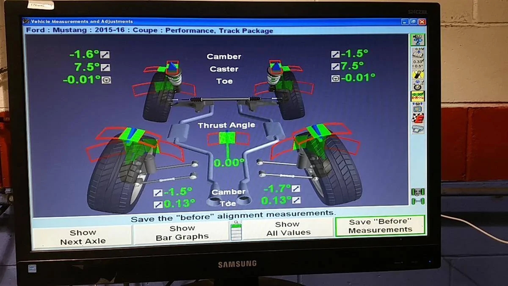This screenshot has height=286, width=508.
Task: Click Show Bar Graphs button
Action: click(x=182, y=233)
